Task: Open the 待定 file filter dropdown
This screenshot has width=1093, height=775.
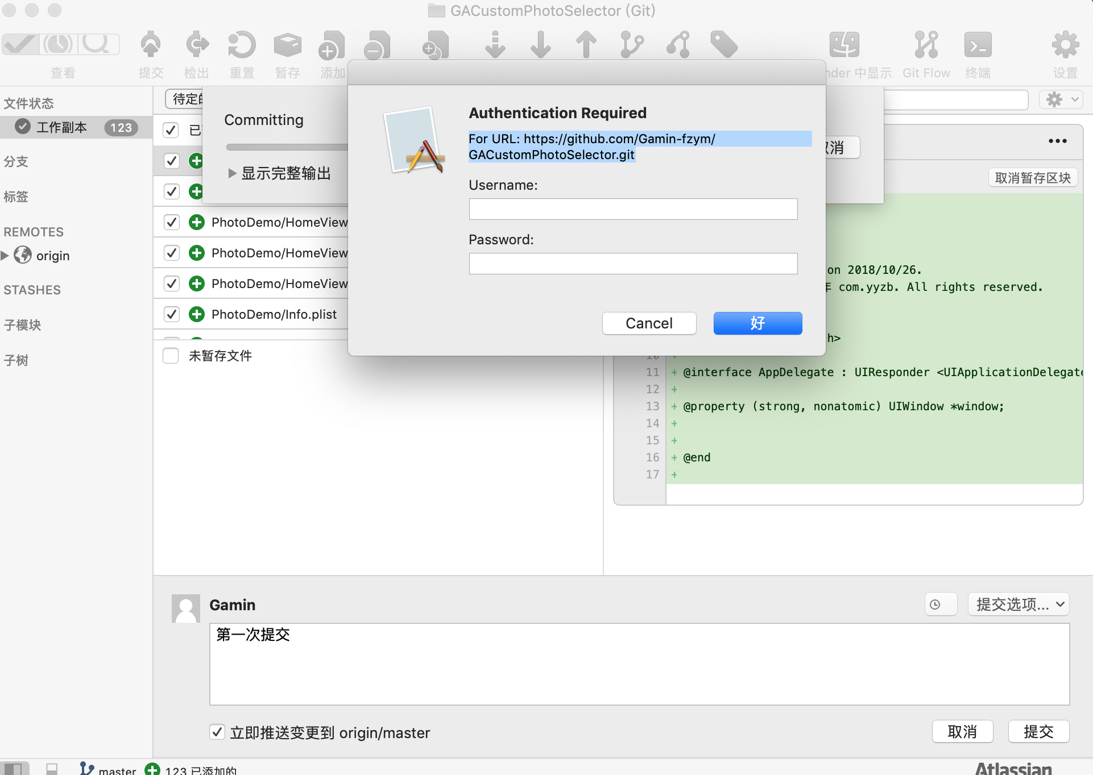Action: (x=184, y=99)
